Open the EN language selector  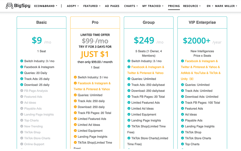(x=210, y=6)
